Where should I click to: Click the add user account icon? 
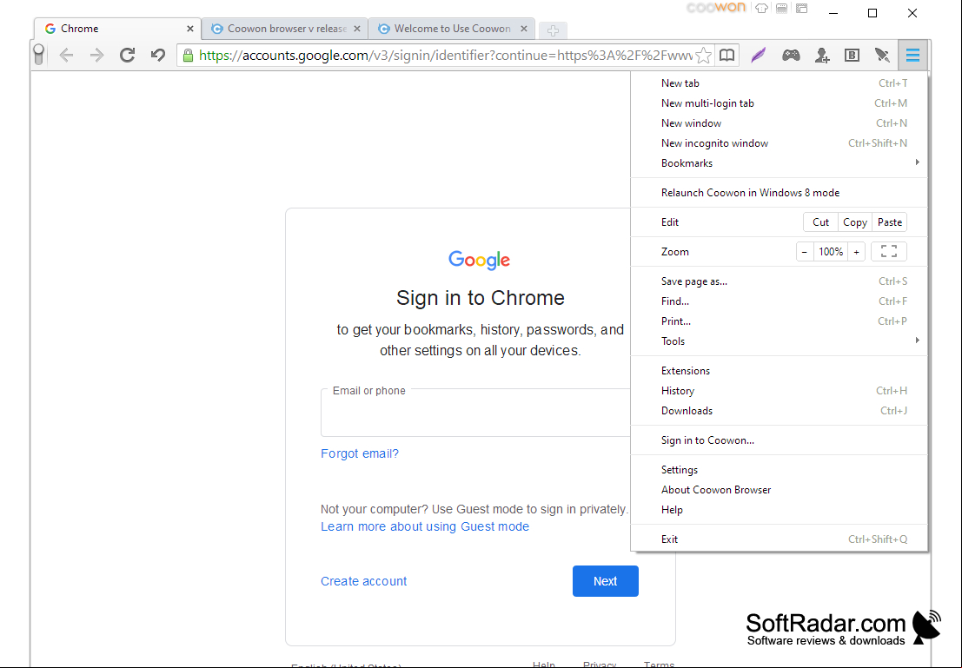(822, 56)
